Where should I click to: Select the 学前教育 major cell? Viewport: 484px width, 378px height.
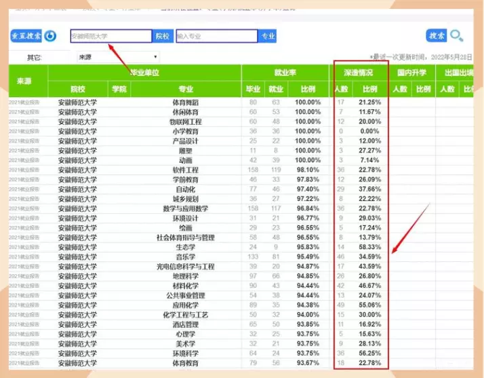[186, 180]
